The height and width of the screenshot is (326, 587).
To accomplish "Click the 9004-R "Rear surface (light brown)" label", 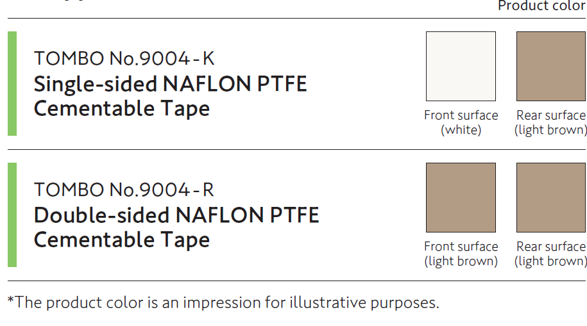I will coord(551,254).
